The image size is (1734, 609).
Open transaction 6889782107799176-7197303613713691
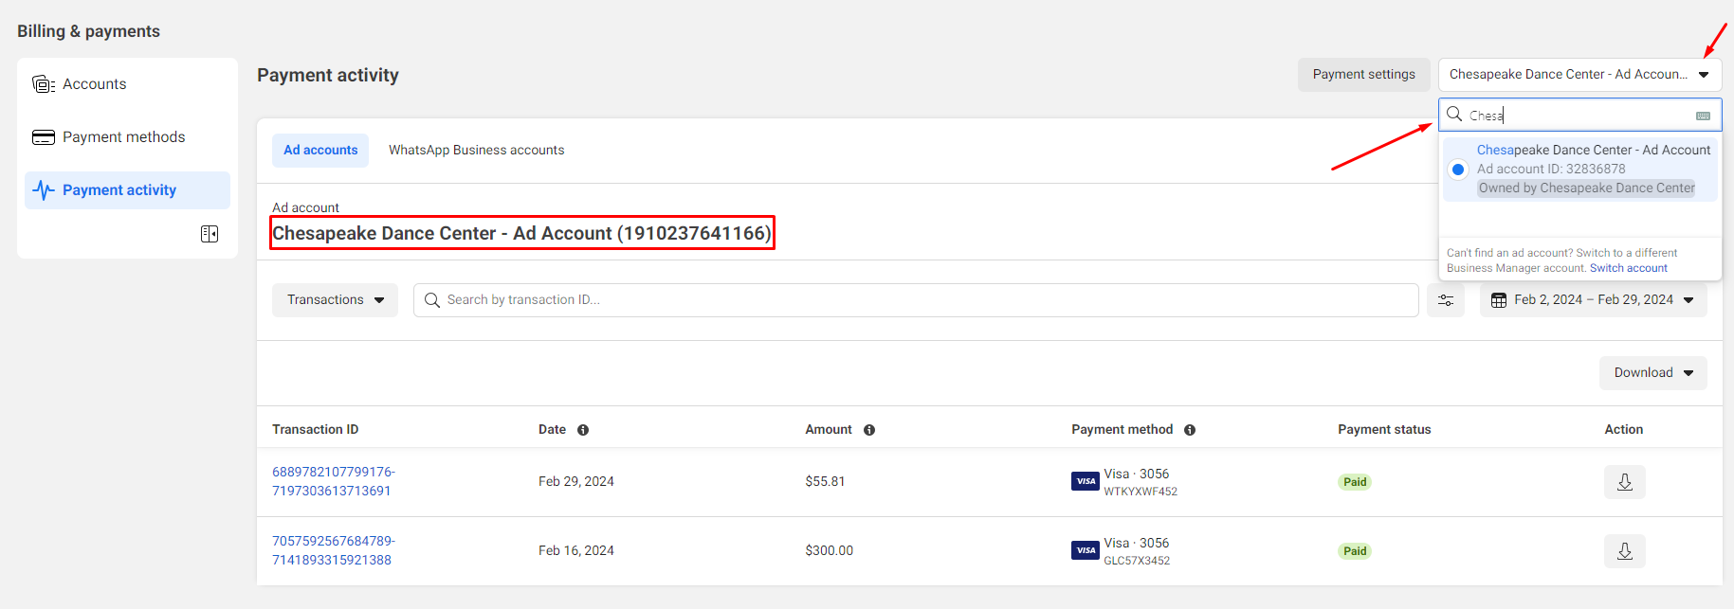(333, 482)
